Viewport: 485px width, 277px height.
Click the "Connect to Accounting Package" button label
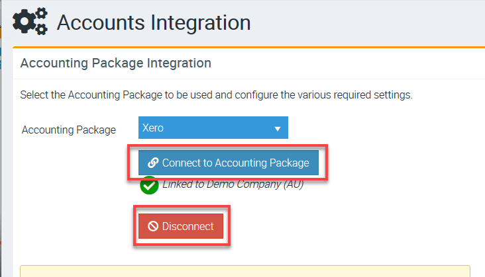tap(235, 163)
